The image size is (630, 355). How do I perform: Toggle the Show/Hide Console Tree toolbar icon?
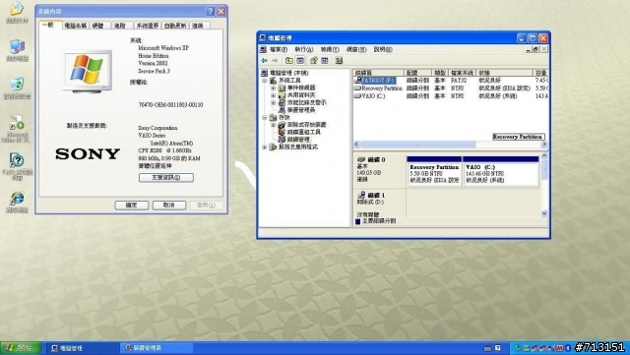(x=300, y=61)
